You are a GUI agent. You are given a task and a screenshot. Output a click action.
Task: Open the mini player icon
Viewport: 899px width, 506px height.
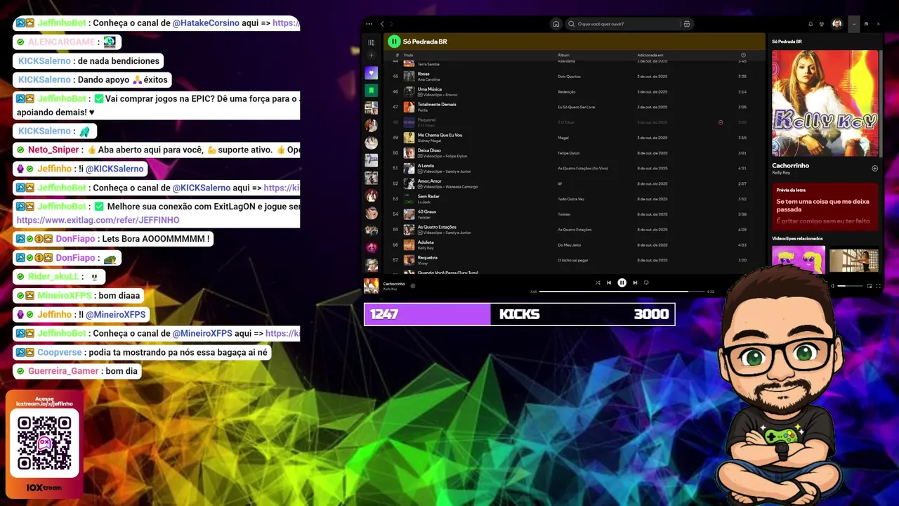[x=870, y=286]
